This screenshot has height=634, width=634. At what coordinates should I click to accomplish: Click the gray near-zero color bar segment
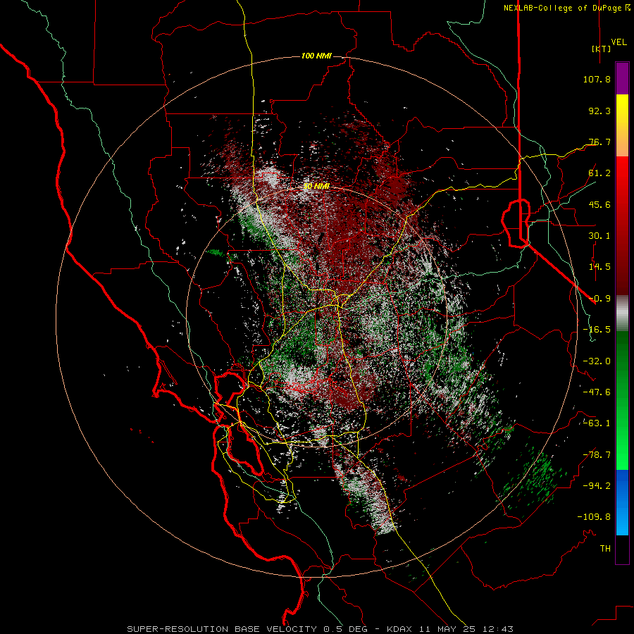(x=622, y=313)
